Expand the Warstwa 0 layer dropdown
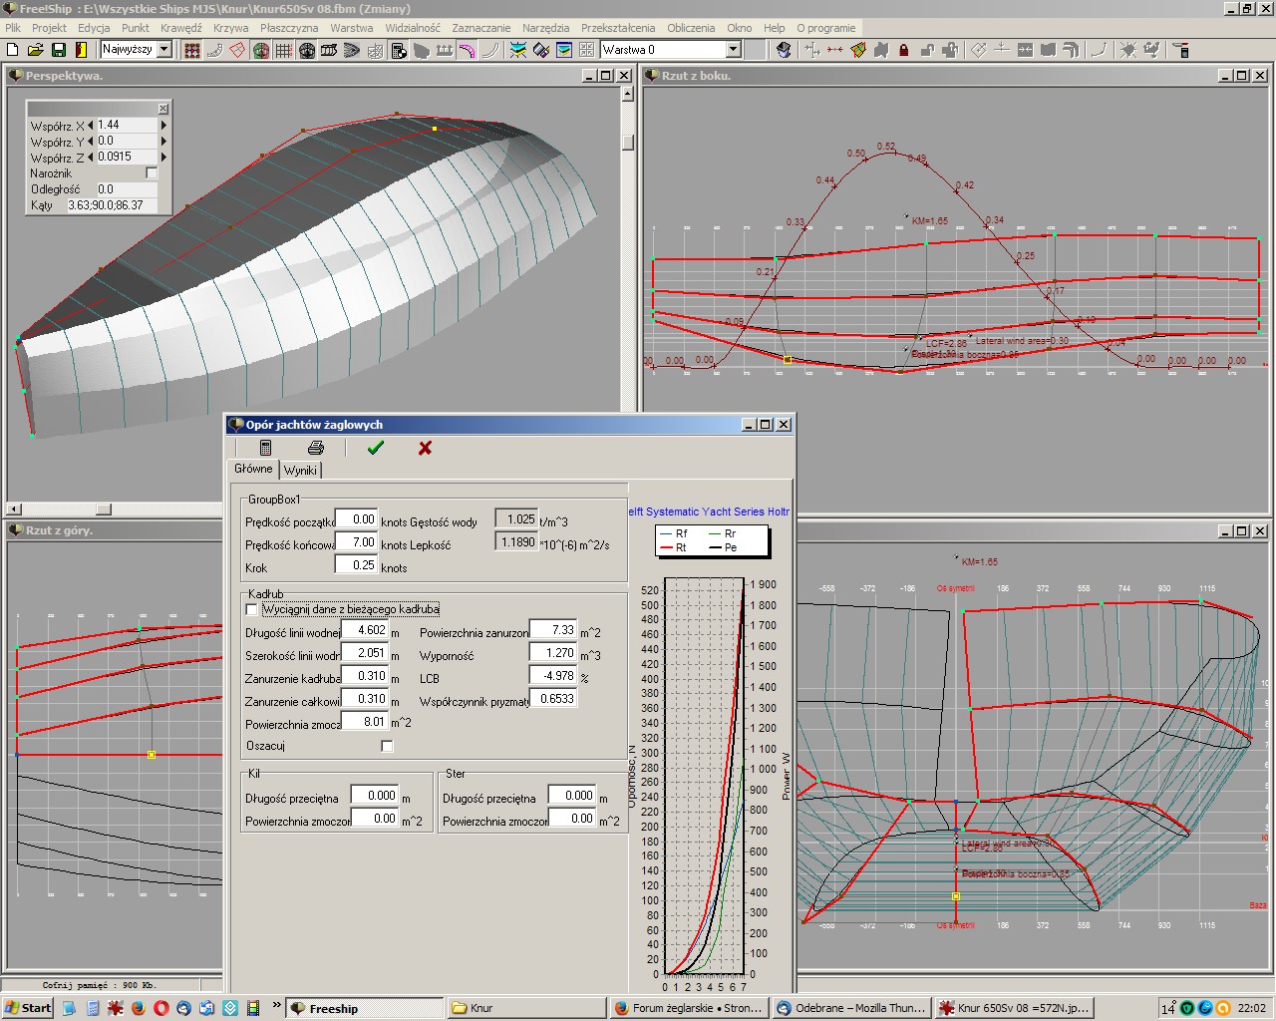The height and width of the screenshot is (1021, 1276). point(733,50)
